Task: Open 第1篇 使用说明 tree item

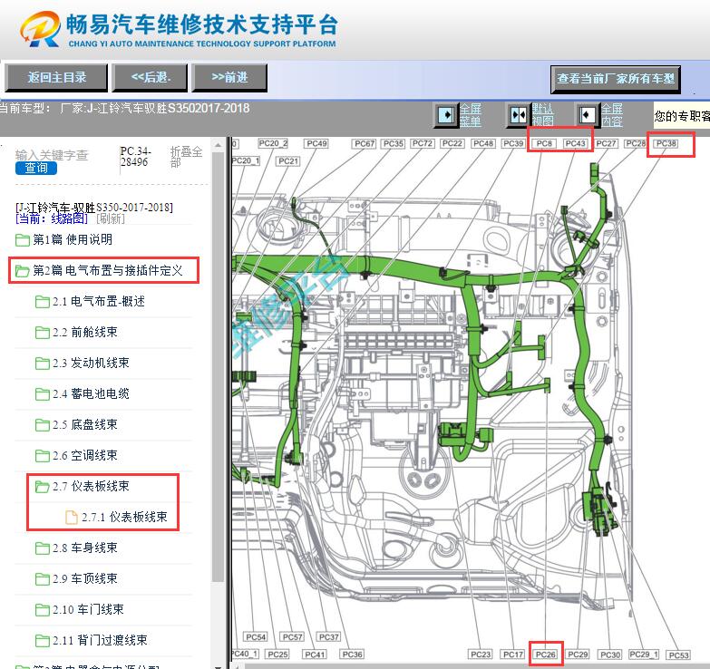Action: (x=73, y=239)
